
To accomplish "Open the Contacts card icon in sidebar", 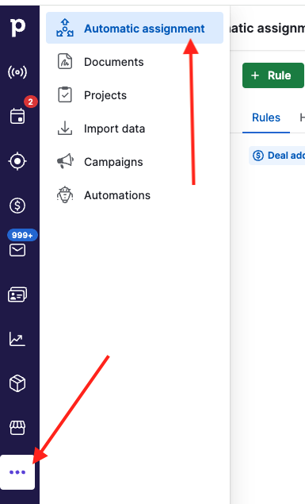I will point(17,294).
